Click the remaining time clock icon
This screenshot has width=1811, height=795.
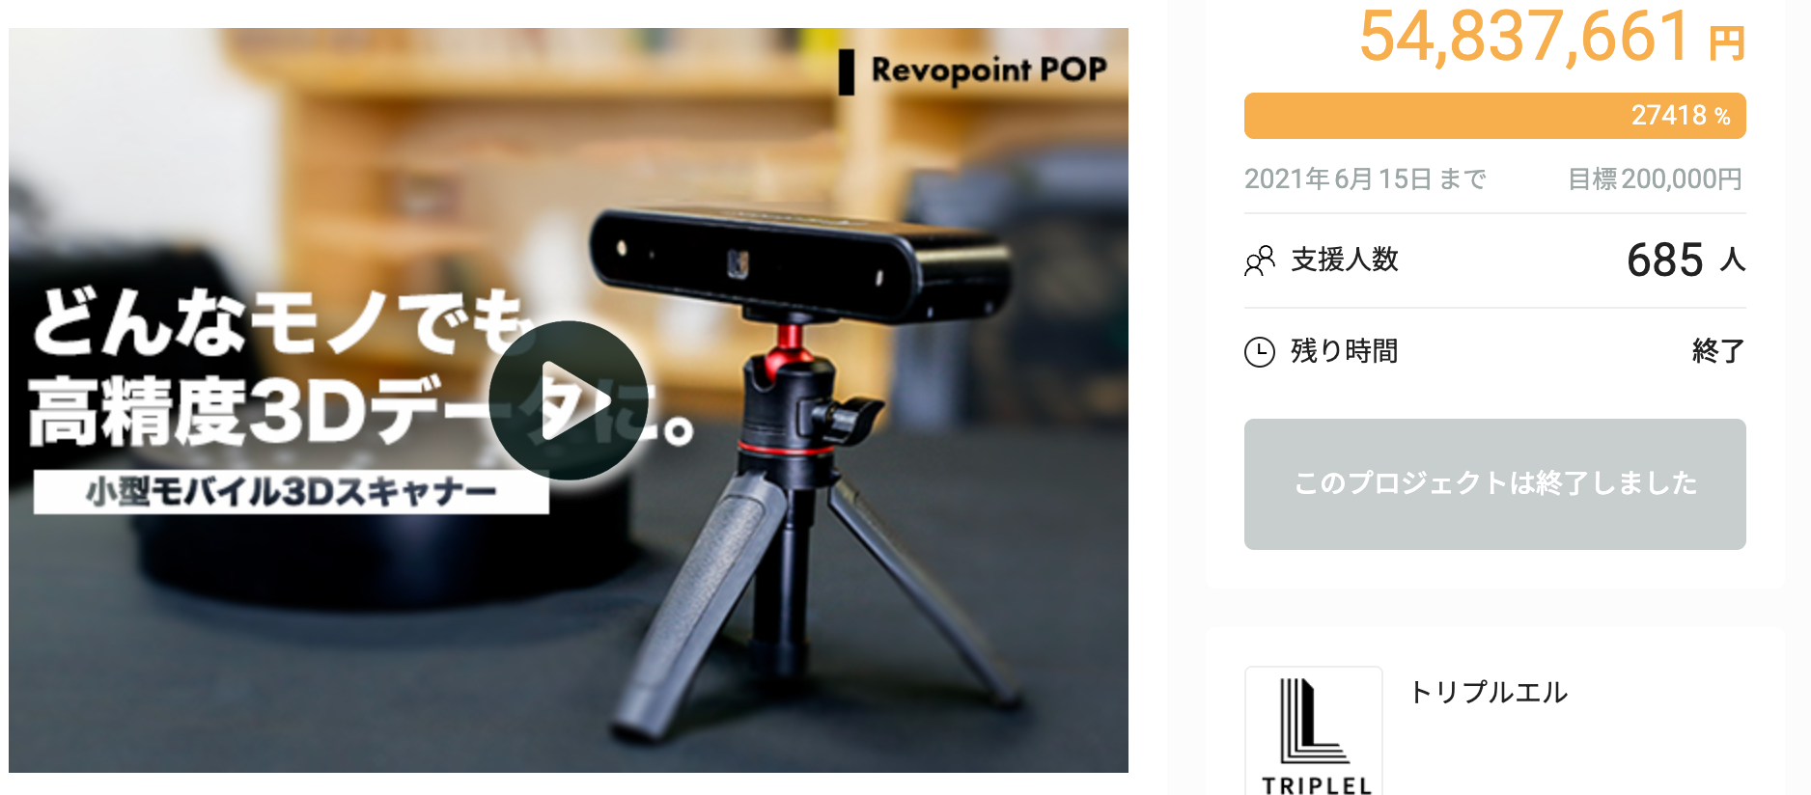tap(1260, 352)
